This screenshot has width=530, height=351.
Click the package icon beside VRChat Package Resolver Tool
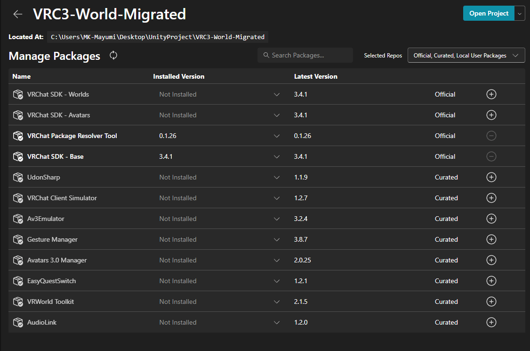[18, 136]
